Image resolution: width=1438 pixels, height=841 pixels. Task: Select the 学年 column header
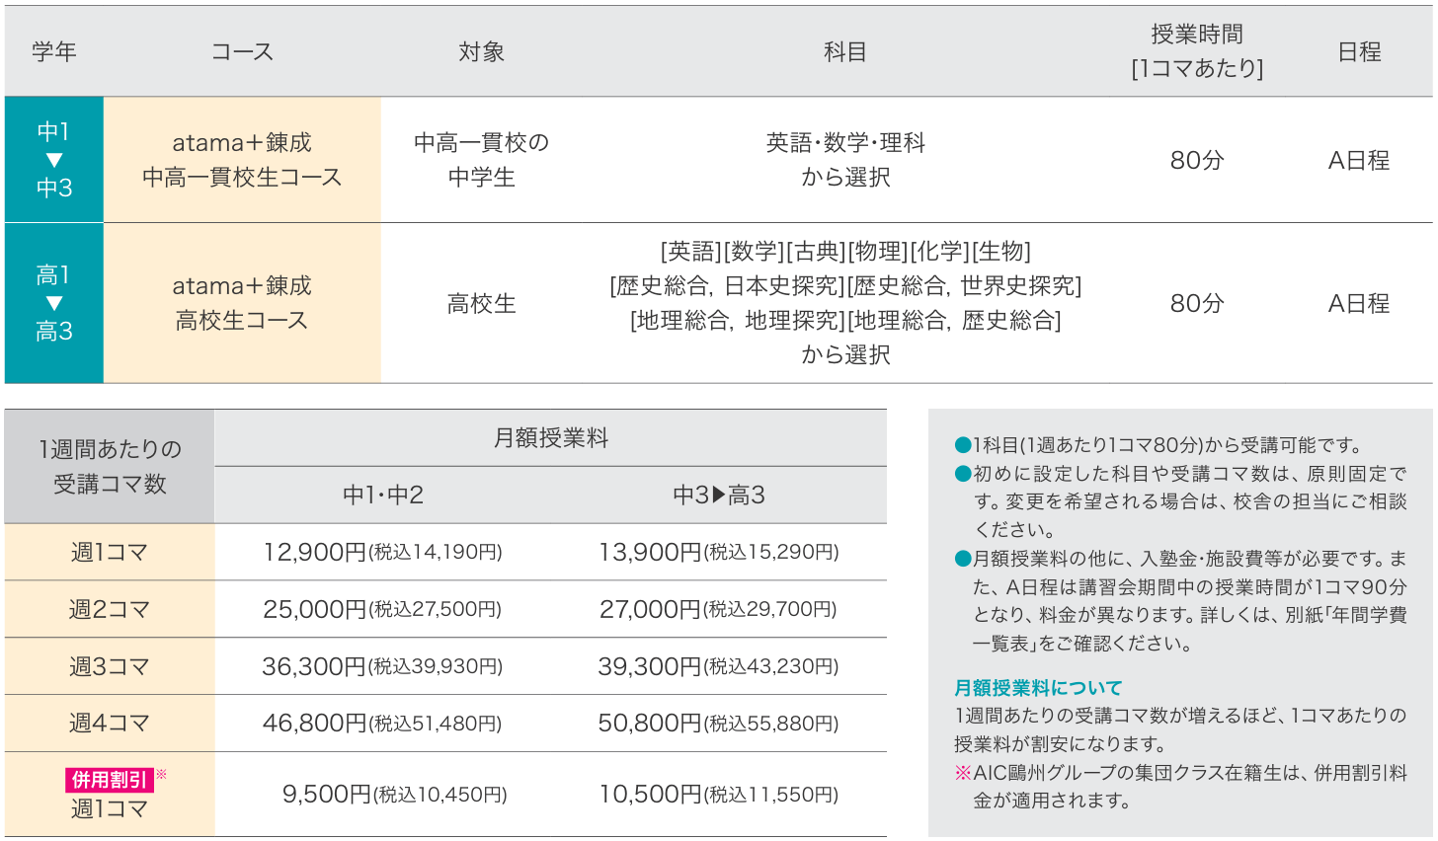point(53,50)
